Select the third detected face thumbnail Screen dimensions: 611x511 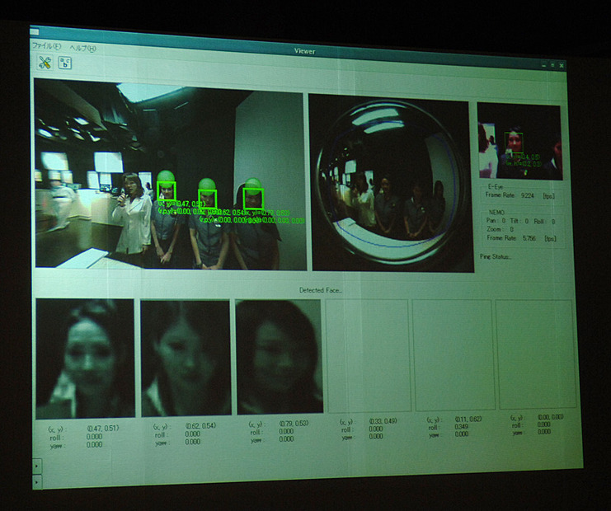(x=280, y=357)
